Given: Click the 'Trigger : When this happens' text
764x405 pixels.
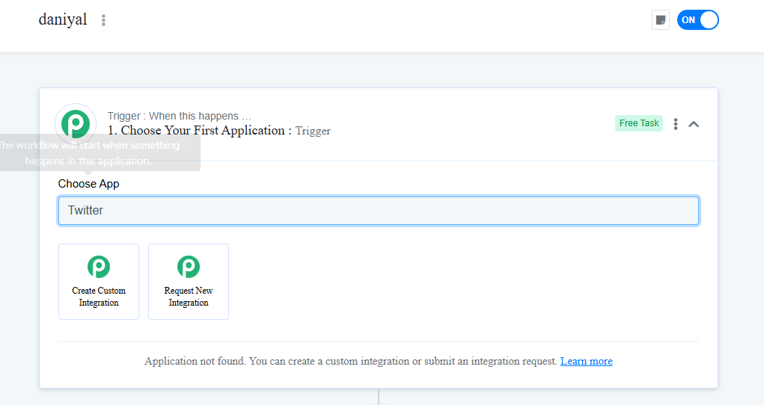Looking at the screenshot, I should pos(179,116).
